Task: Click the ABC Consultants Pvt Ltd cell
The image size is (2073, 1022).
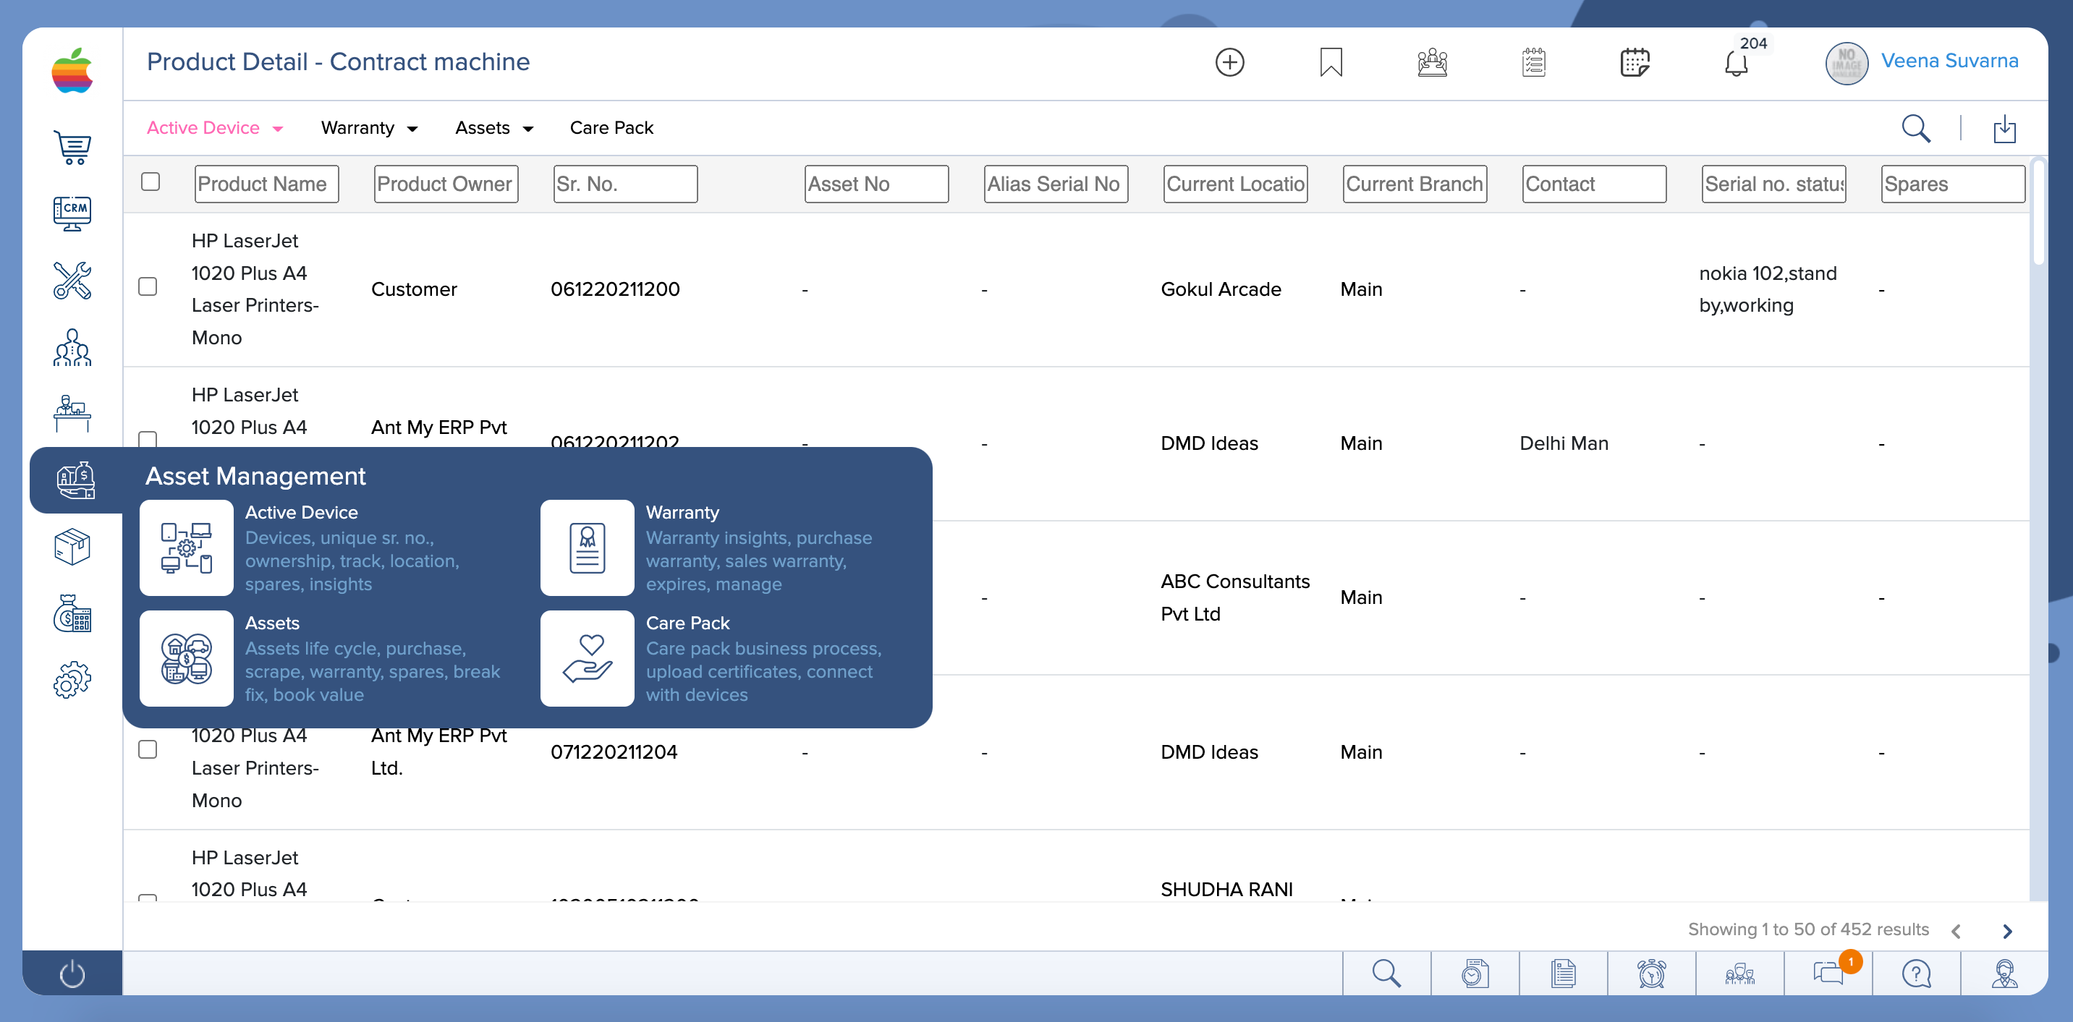Action: 1235,597
